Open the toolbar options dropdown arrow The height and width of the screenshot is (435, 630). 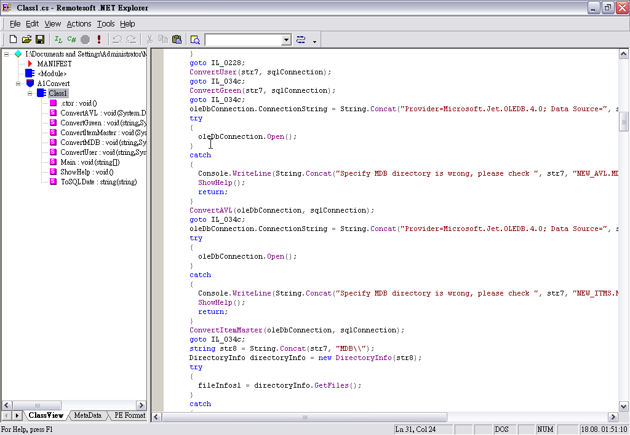314,41
